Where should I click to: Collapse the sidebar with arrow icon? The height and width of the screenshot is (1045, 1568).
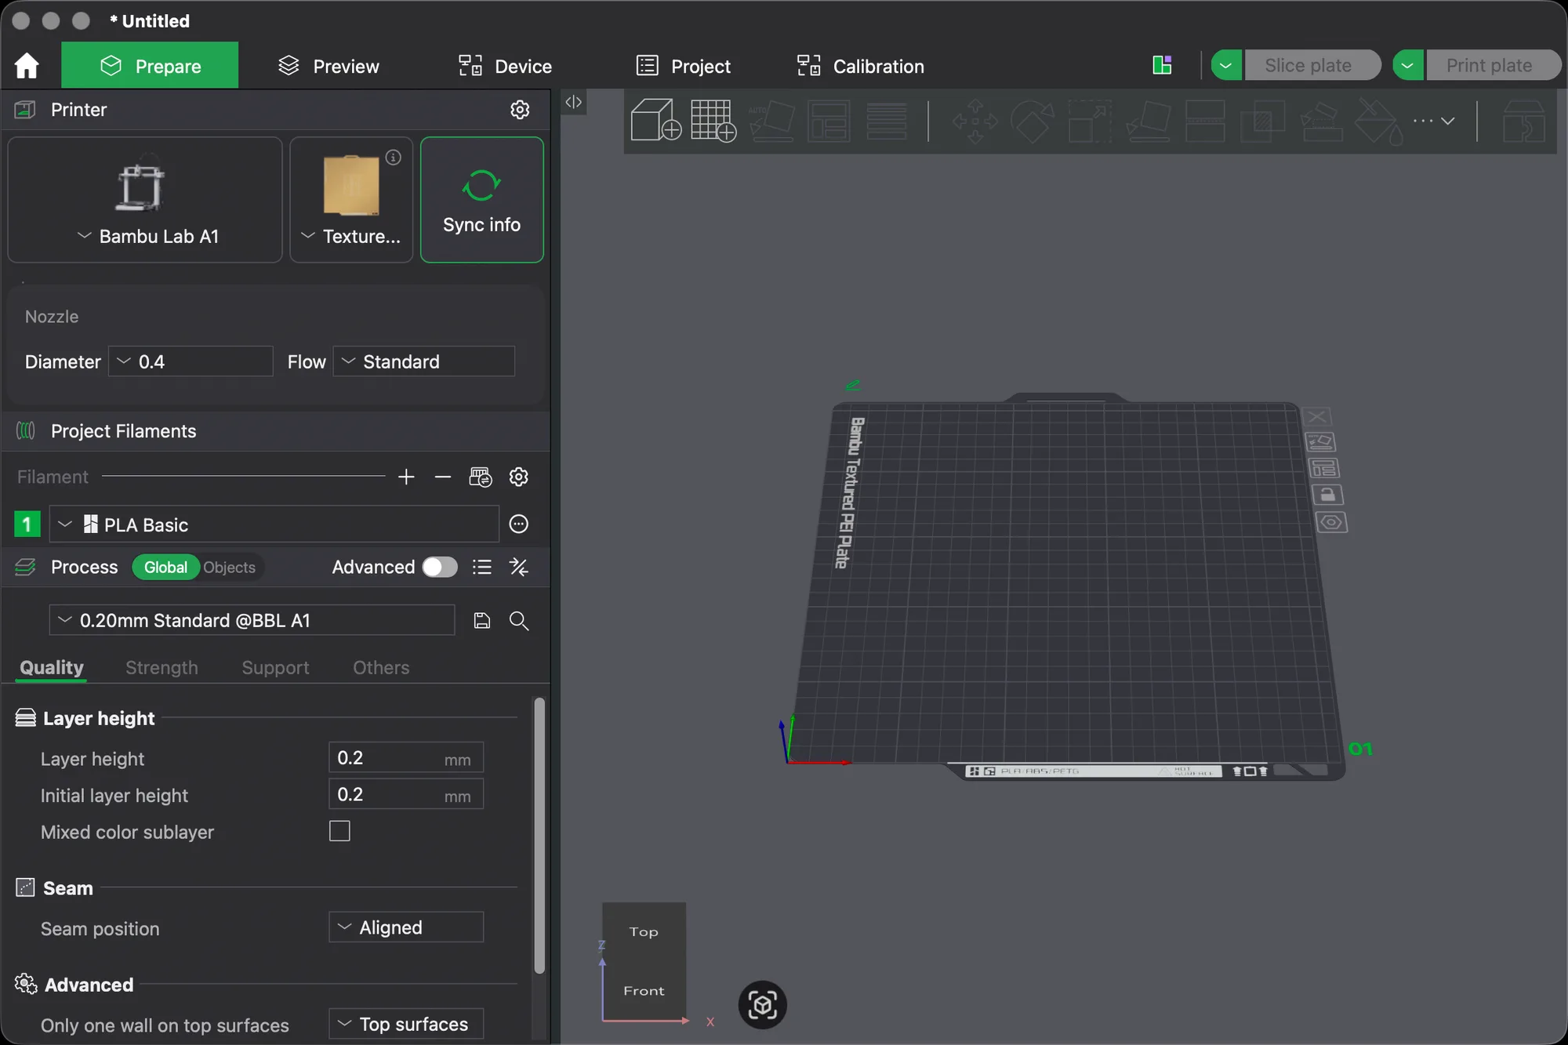coord(574,102)
